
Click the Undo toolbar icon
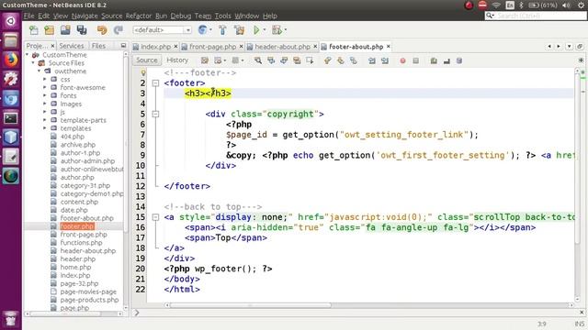(x=102, y=30)
